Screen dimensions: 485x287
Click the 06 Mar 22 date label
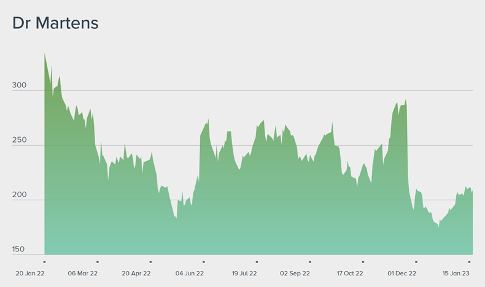pos(82,273)
